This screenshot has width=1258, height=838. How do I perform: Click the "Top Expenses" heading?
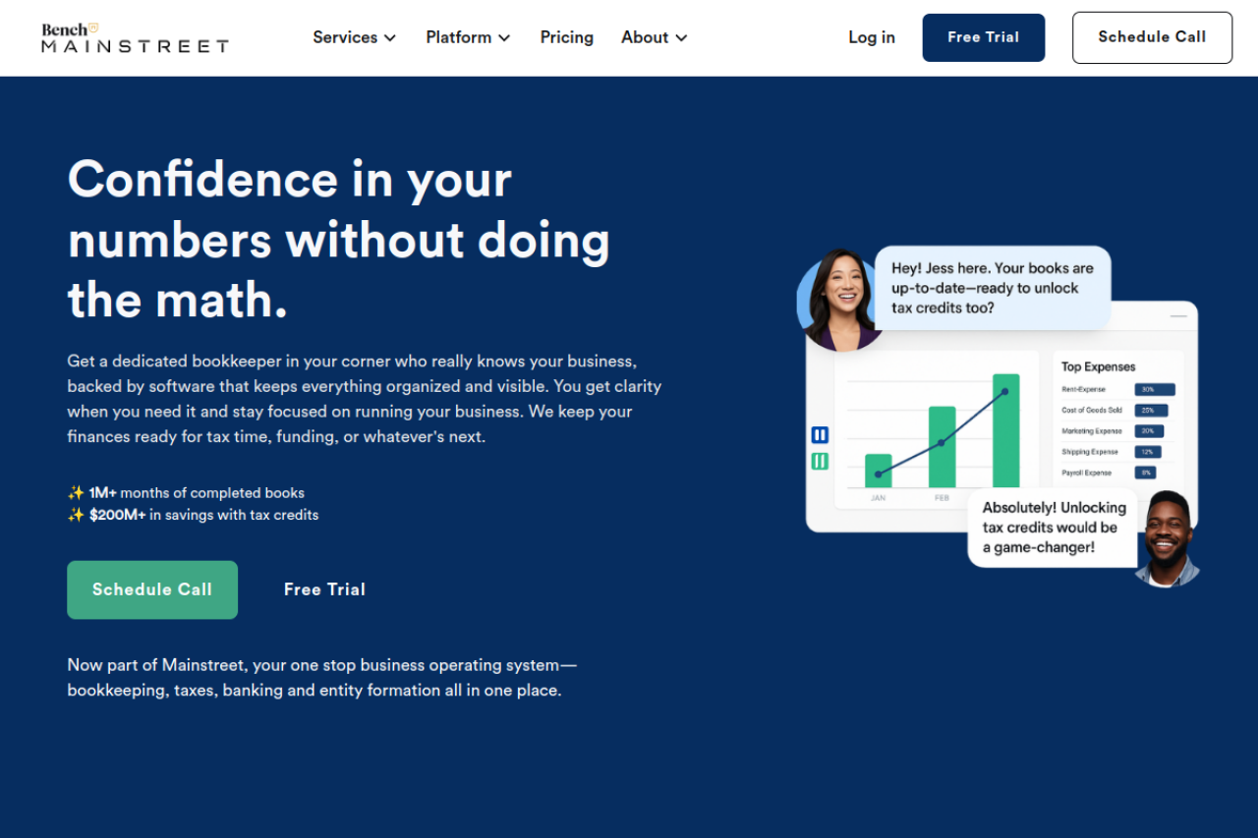[x=1099, y=366]
